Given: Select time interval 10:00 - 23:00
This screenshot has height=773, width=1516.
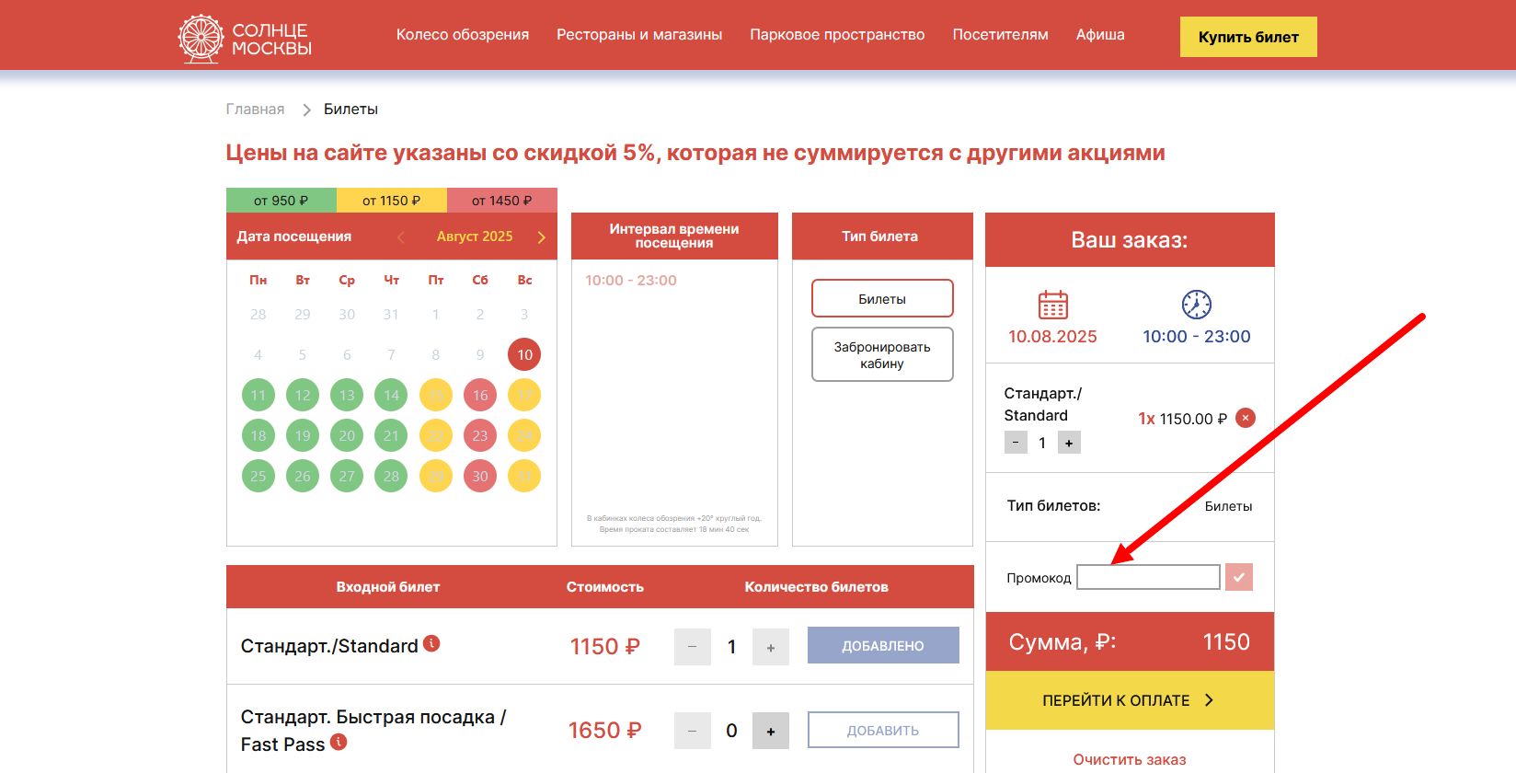Looking at the screenshot, I should click(631, 281).
